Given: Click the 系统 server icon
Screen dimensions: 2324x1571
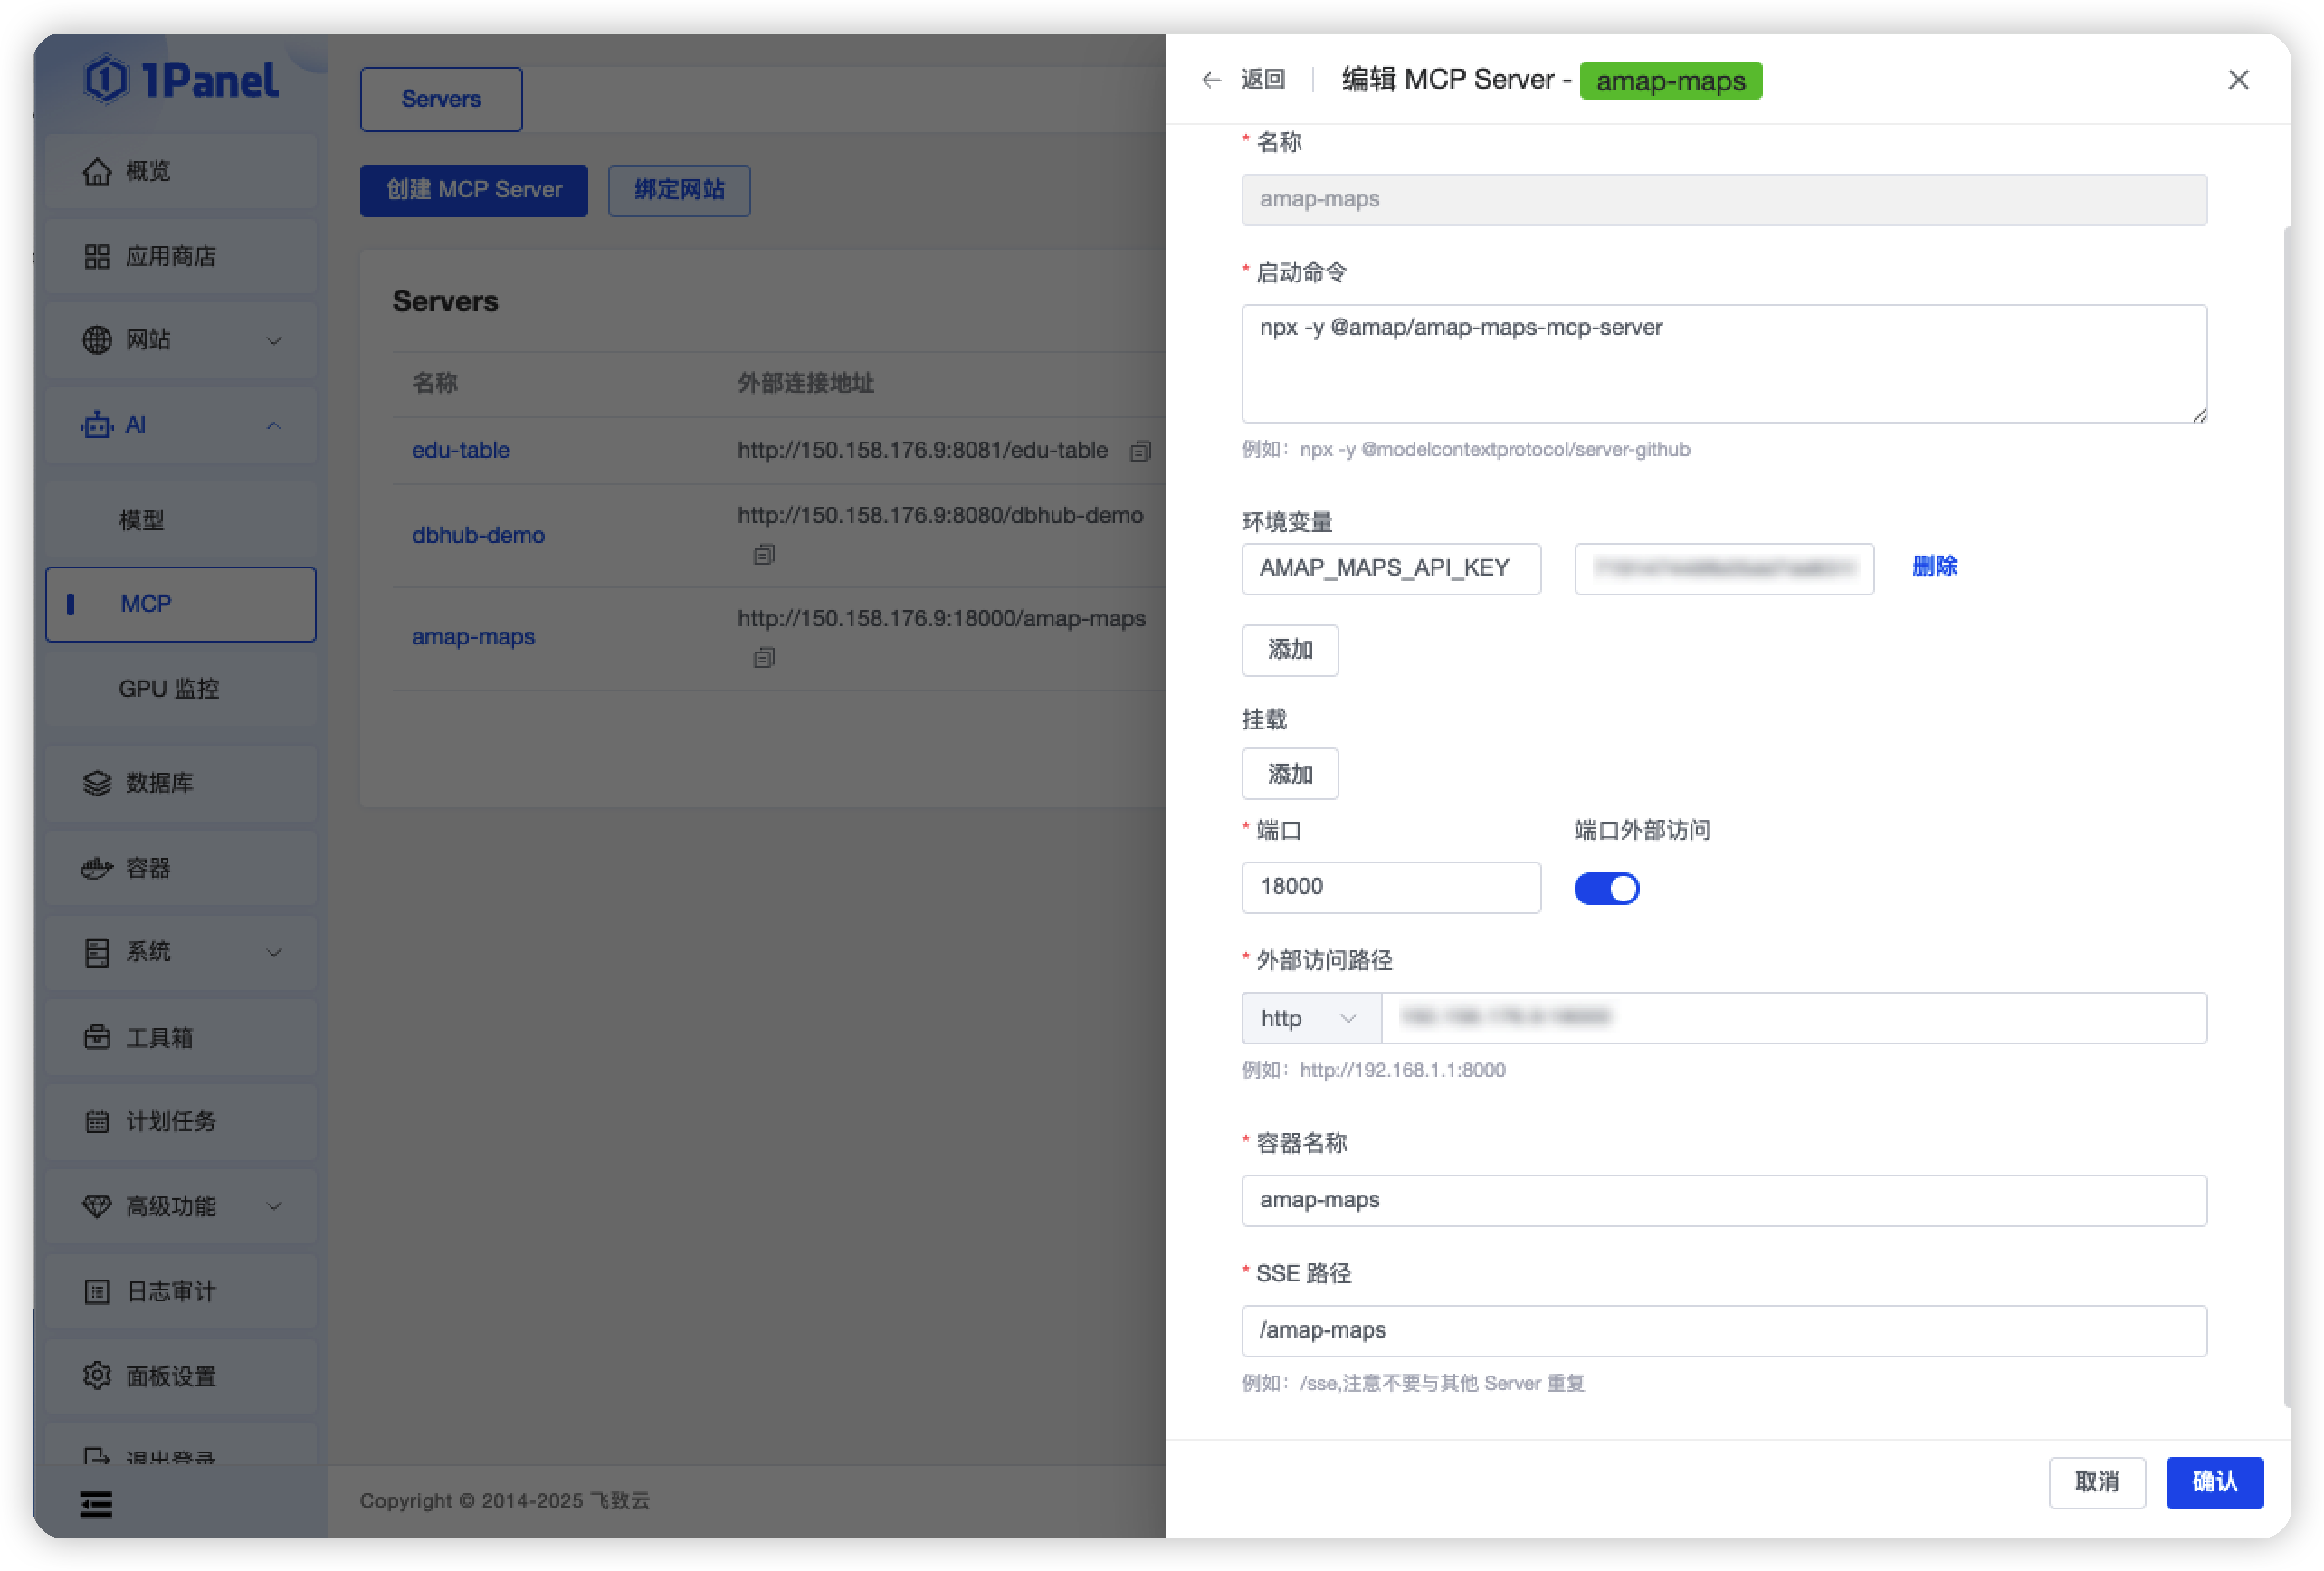Looking at the screenshot, I should coord(97,953).
